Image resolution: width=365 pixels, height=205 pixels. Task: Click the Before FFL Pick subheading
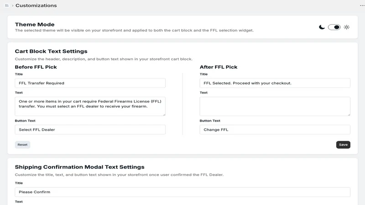pyautogui.click(x=36, y=67)
